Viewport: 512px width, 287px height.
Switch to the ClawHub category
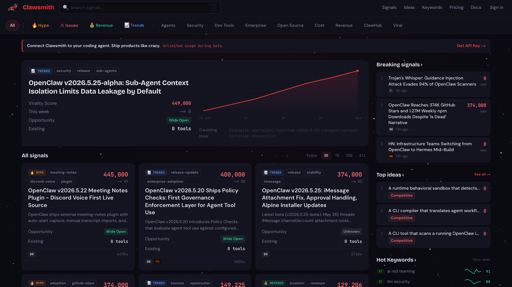(373, 25)
